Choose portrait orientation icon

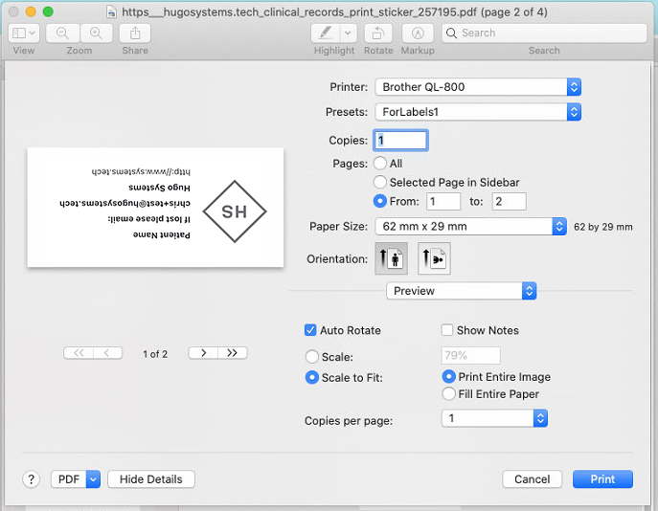390,258
